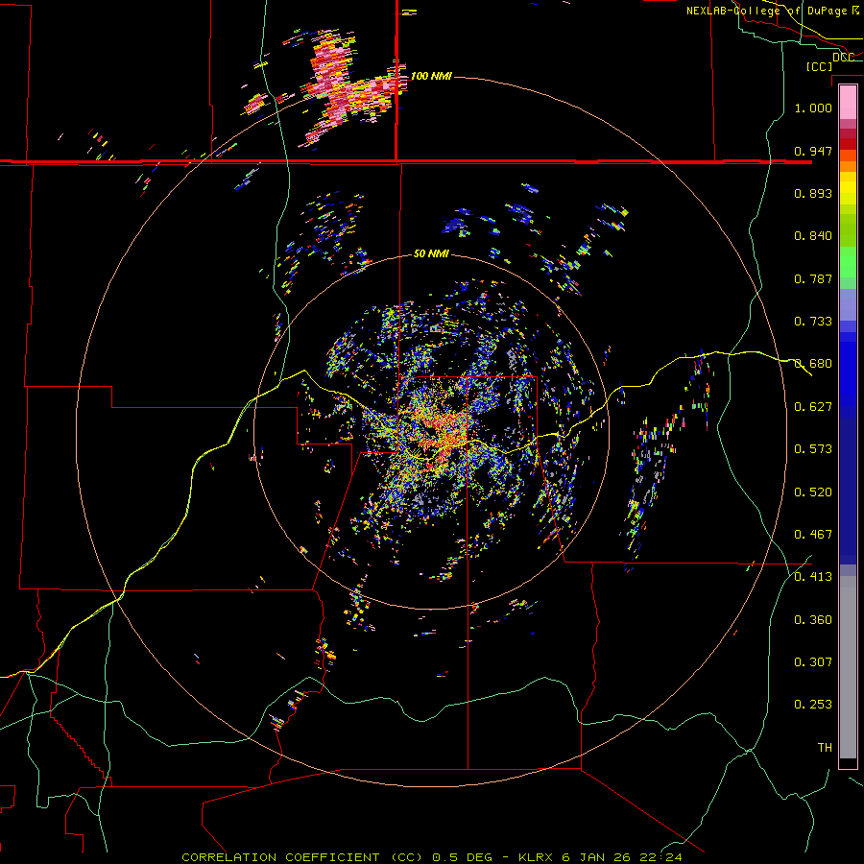
Task: Click the 0.467 legend value
Action: click(813, 535)
